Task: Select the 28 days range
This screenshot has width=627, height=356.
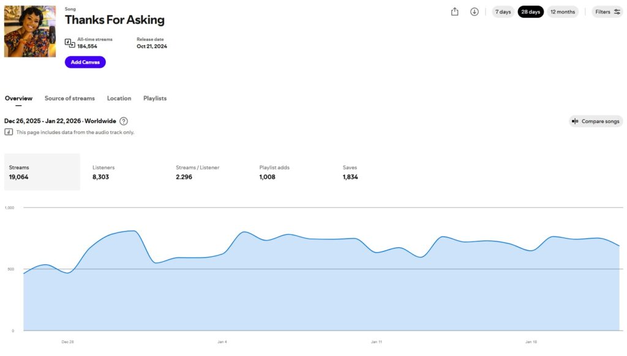Action: pos(530,12)
